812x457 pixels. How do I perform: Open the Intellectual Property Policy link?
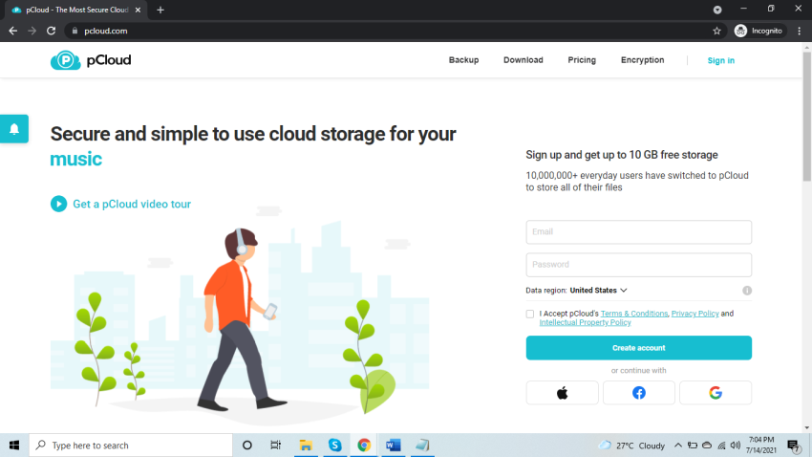tap(586, 322)
